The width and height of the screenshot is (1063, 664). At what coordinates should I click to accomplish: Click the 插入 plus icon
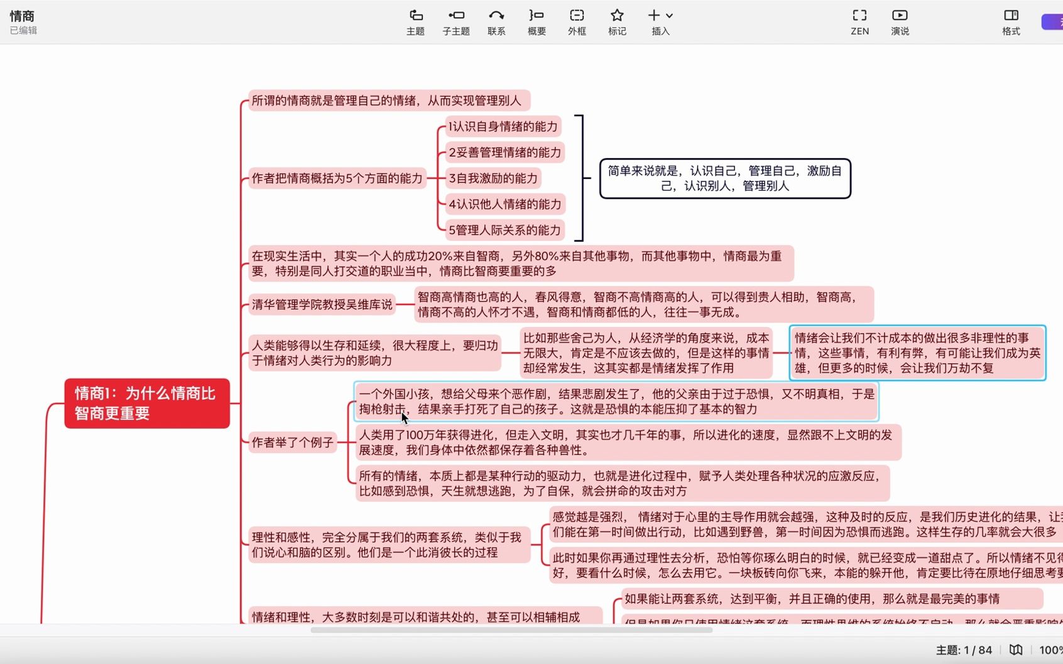pos(654,15)
